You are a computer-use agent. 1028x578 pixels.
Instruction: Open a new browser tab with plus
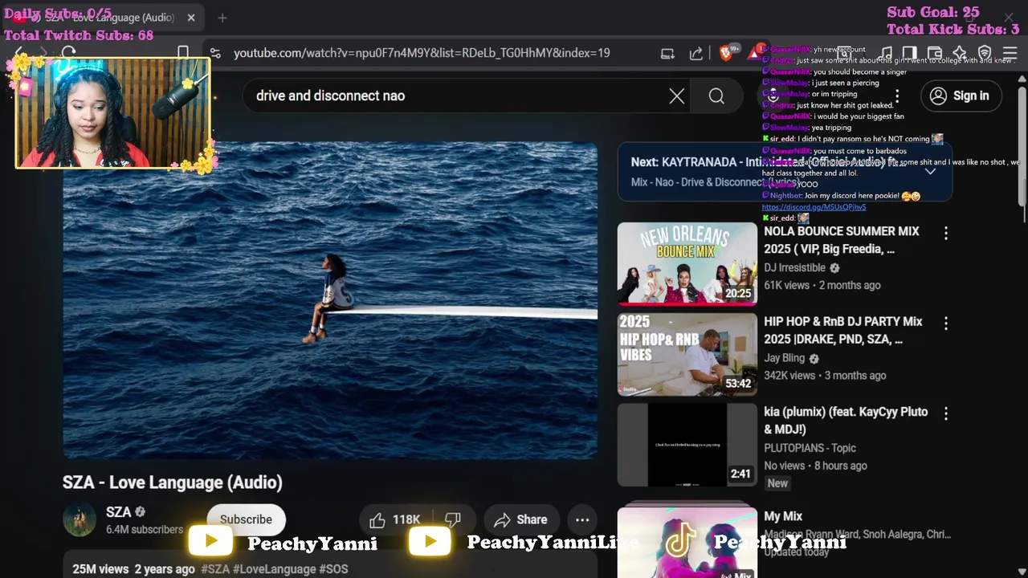tap(222, 18)
